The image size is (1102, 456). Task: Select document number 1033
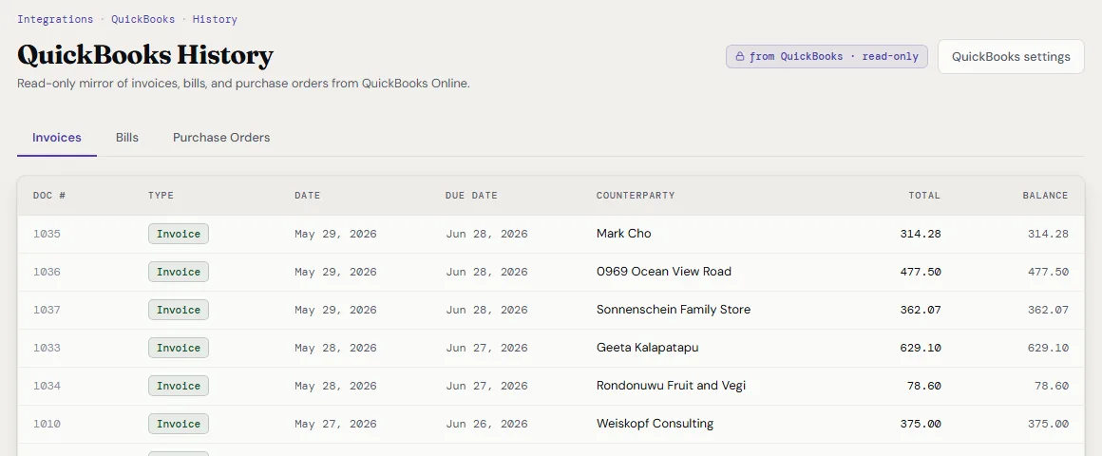pos(47,348)
